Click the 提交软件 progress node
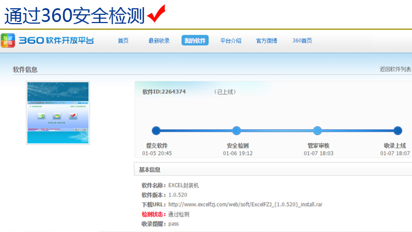 [156, 130]
